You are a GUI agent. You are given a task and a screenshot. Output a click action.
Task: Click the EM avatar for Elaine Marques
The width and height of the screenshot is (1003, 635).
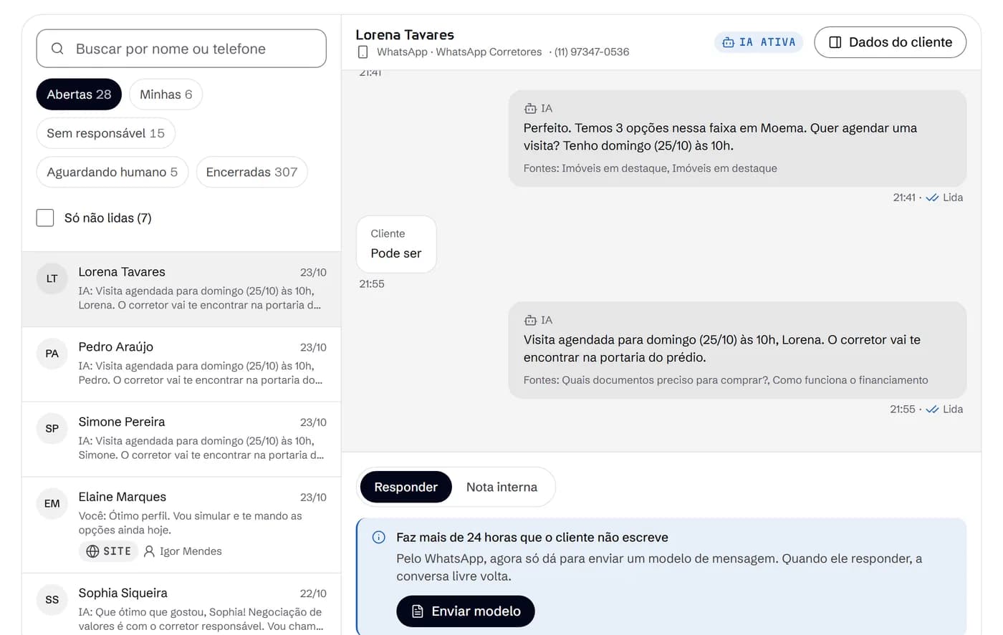(x=52, y=504)
